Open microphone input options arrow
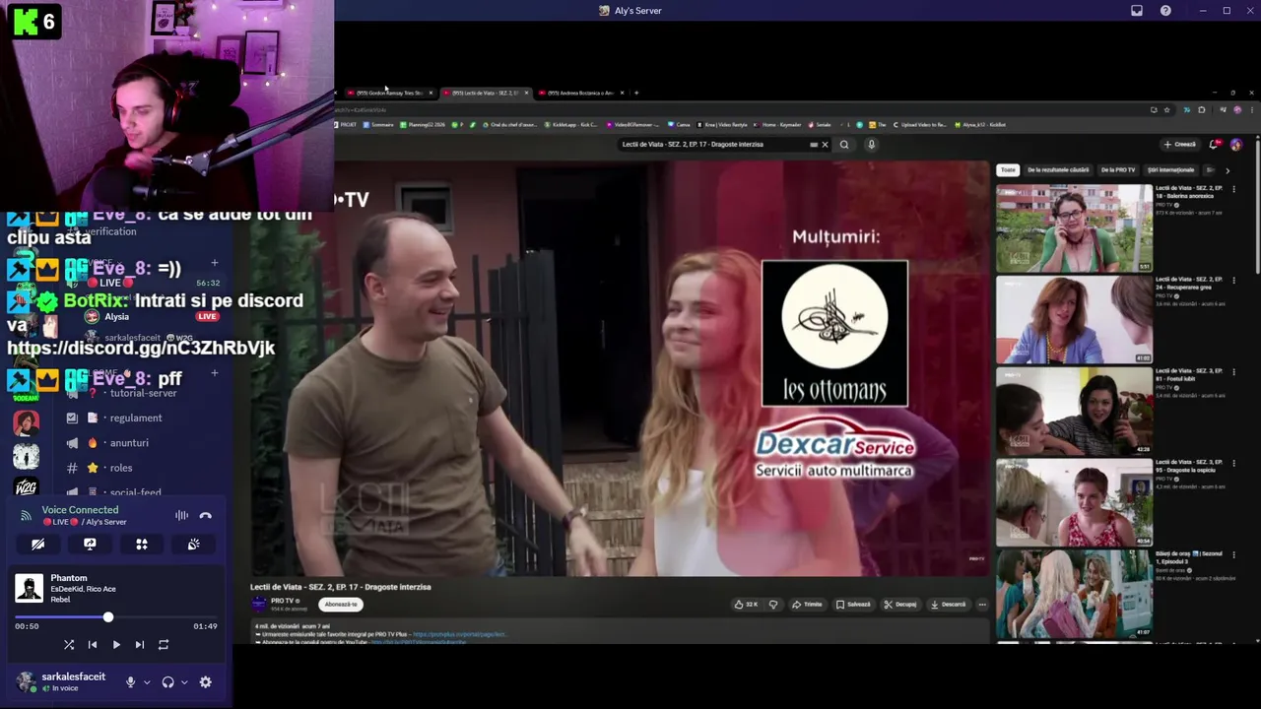This screenshot has width=1261, height=709. coord(147,682)
